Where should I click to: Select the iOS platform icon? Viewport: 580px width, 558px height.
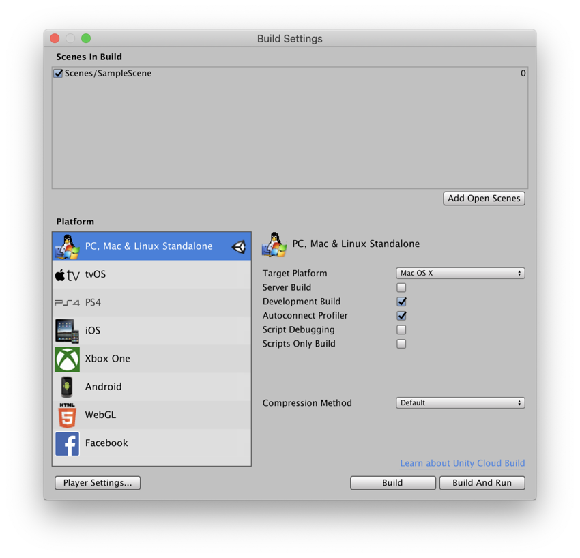click(67, 330)
